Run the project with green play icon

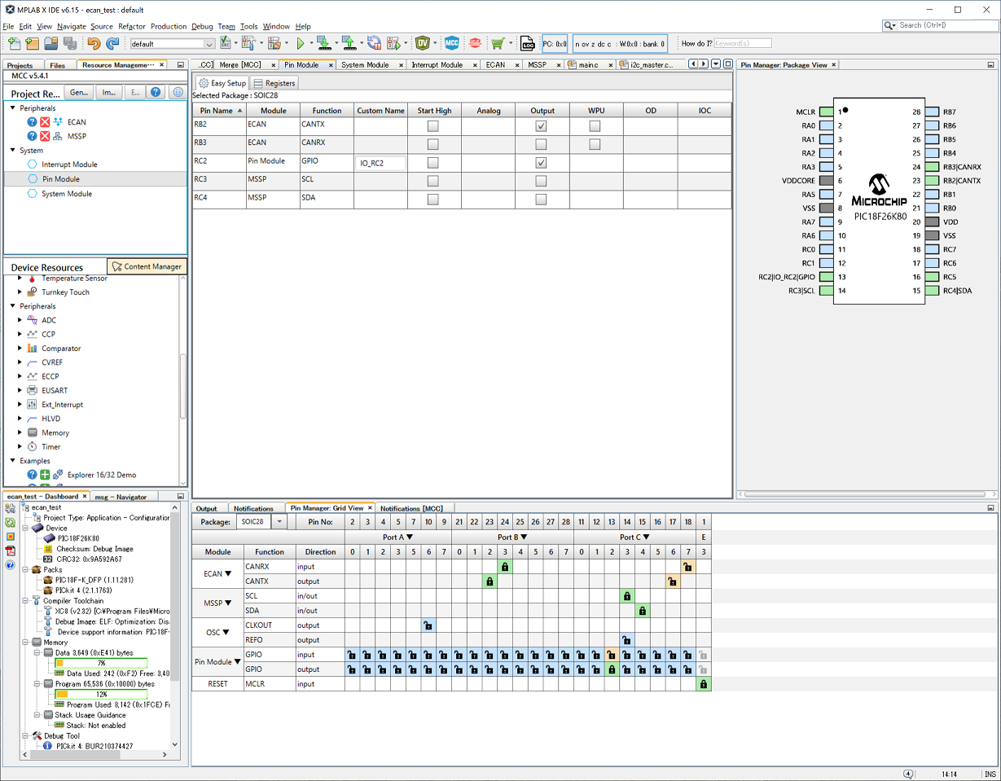(x=301, y=43)
